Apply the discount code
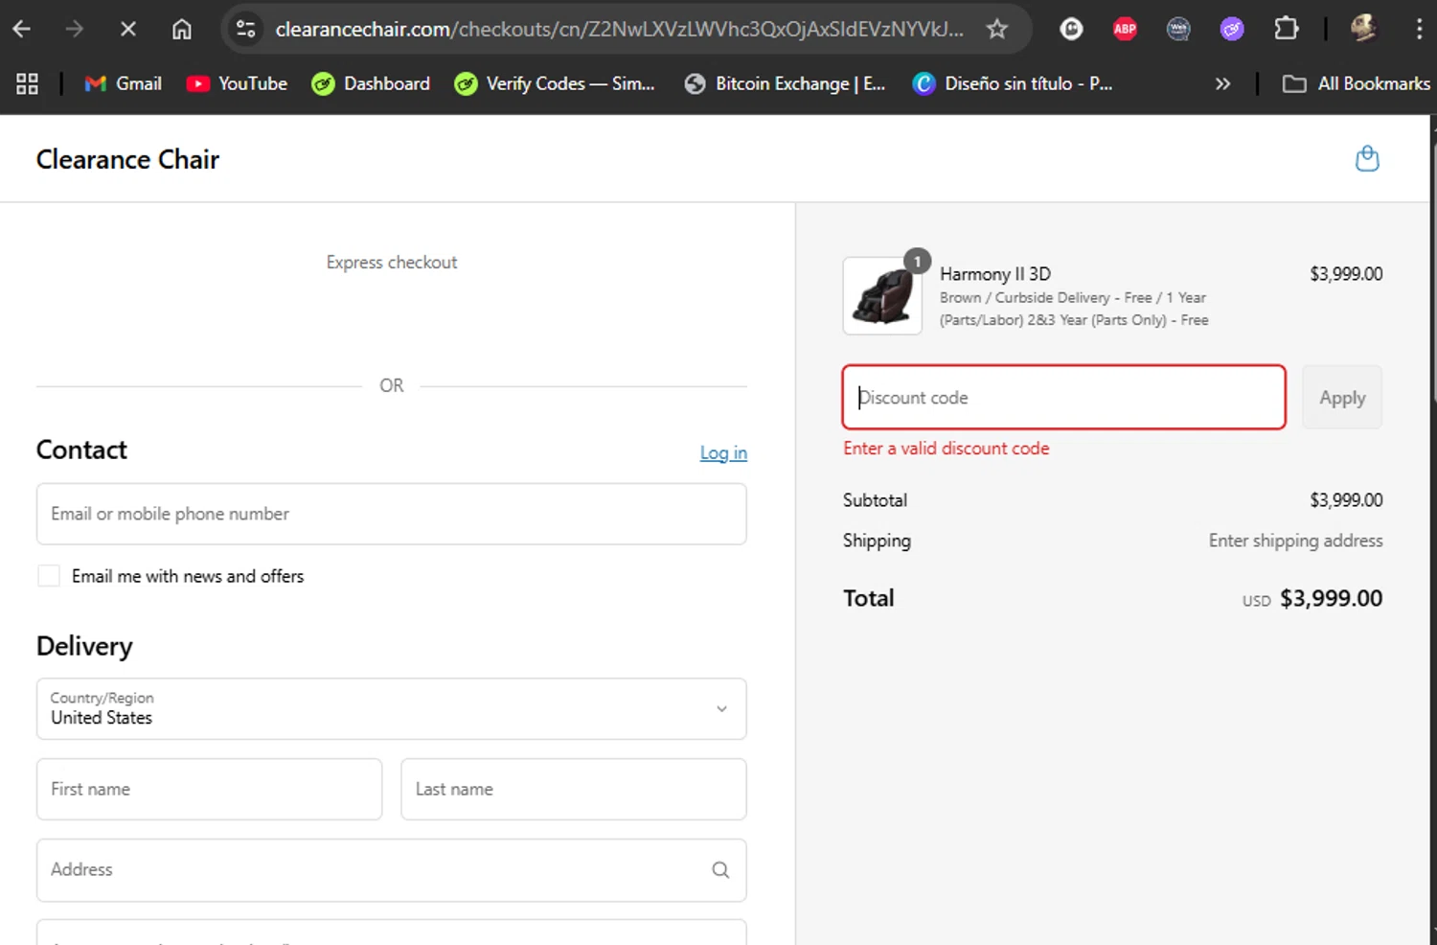Viewport: 1437px width, 945px height. pos(1342,397)
